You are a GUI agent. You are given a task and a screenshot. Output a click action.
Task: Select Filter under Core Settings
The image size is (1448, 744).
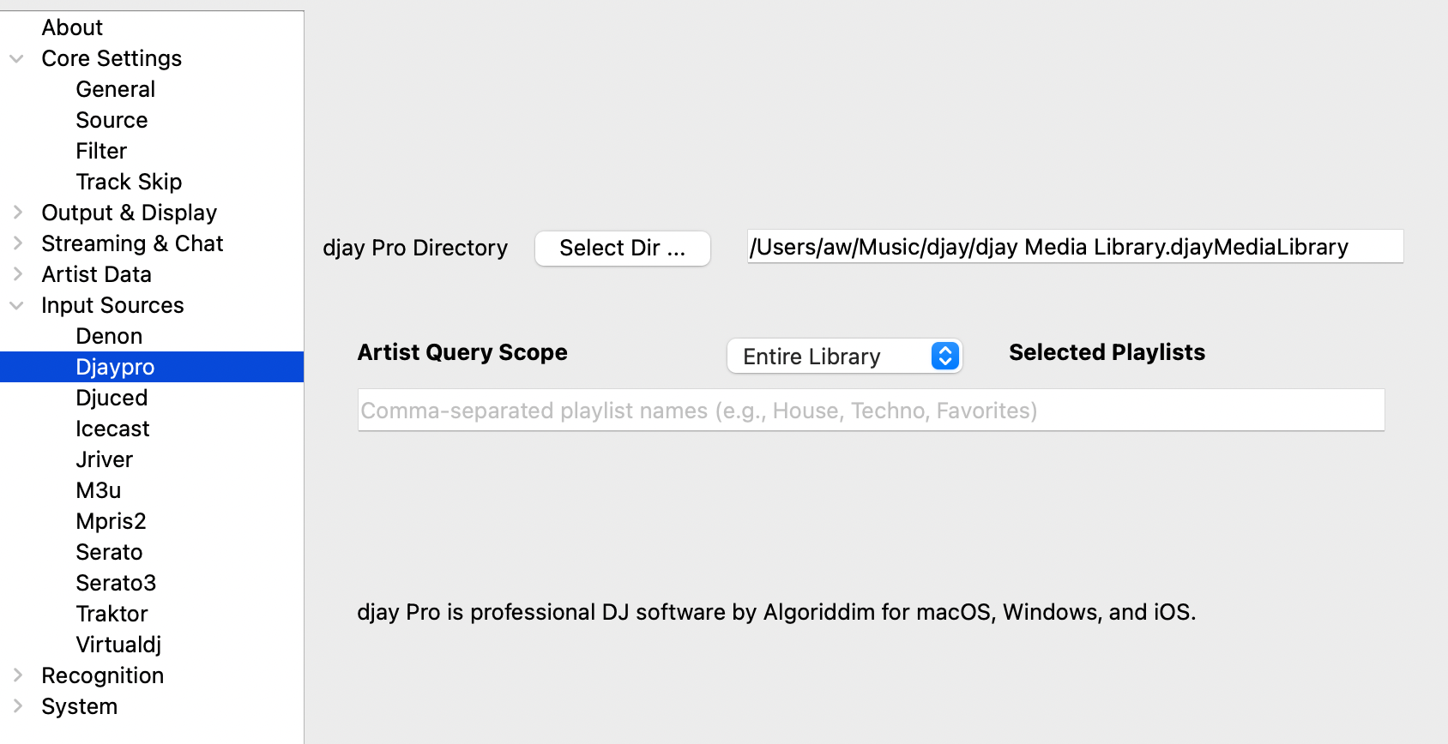(x=101, y=151)
